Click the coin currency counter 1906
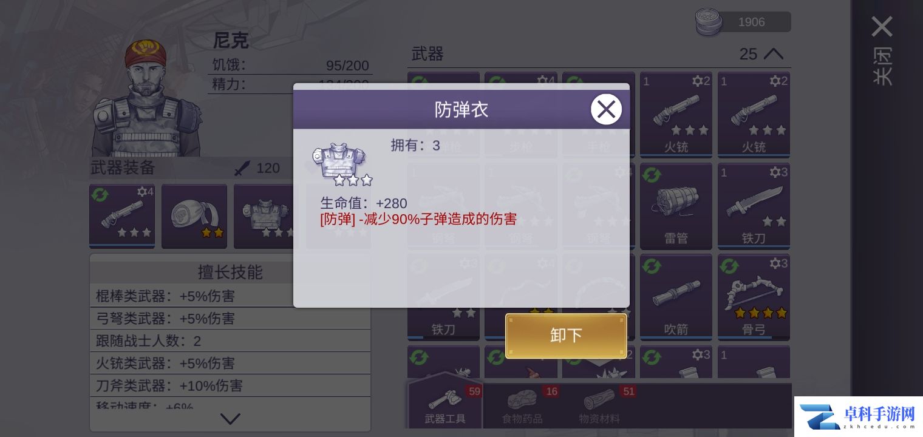Image resolution: width=923 pixels, height=437 pixels. coord(743,22)
